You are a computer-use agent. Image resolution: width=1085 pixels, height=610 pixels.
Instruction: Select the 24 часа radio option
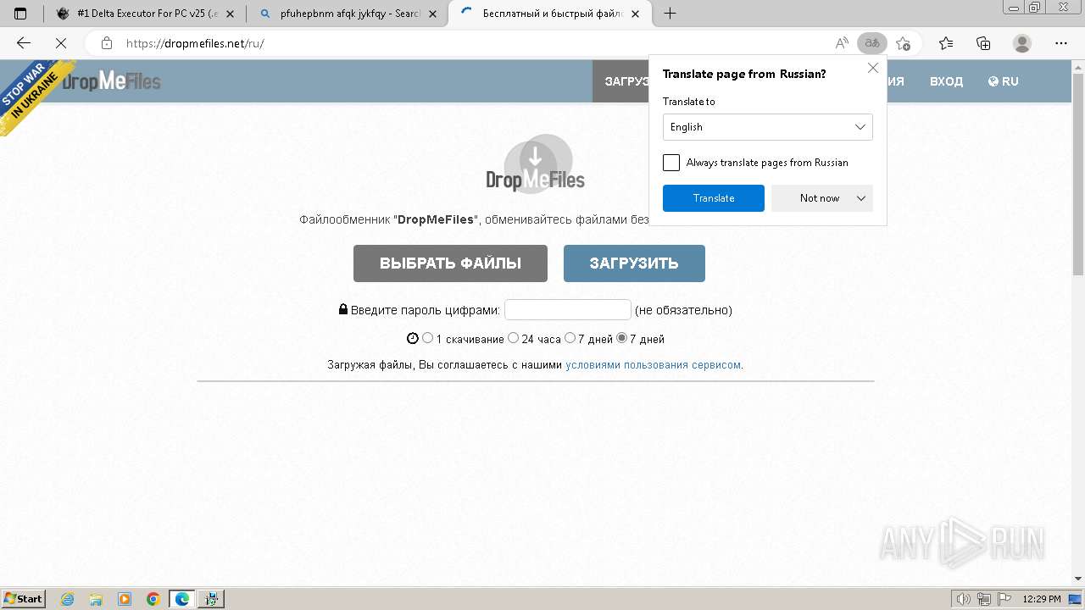(513, 338)
